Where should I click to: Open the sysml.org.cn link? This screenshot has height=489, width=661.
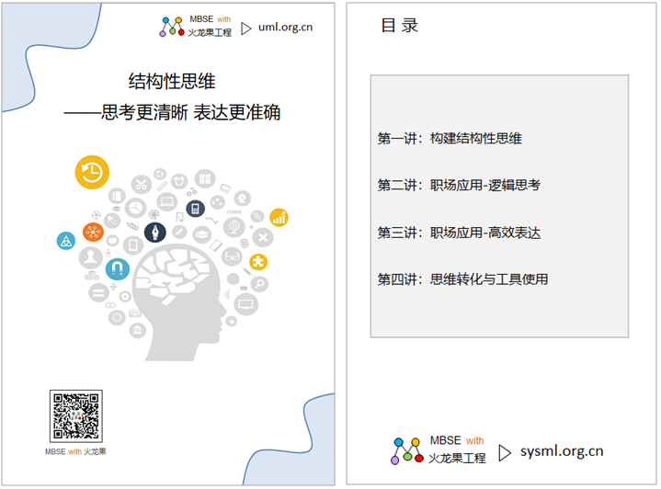point(561,451)
